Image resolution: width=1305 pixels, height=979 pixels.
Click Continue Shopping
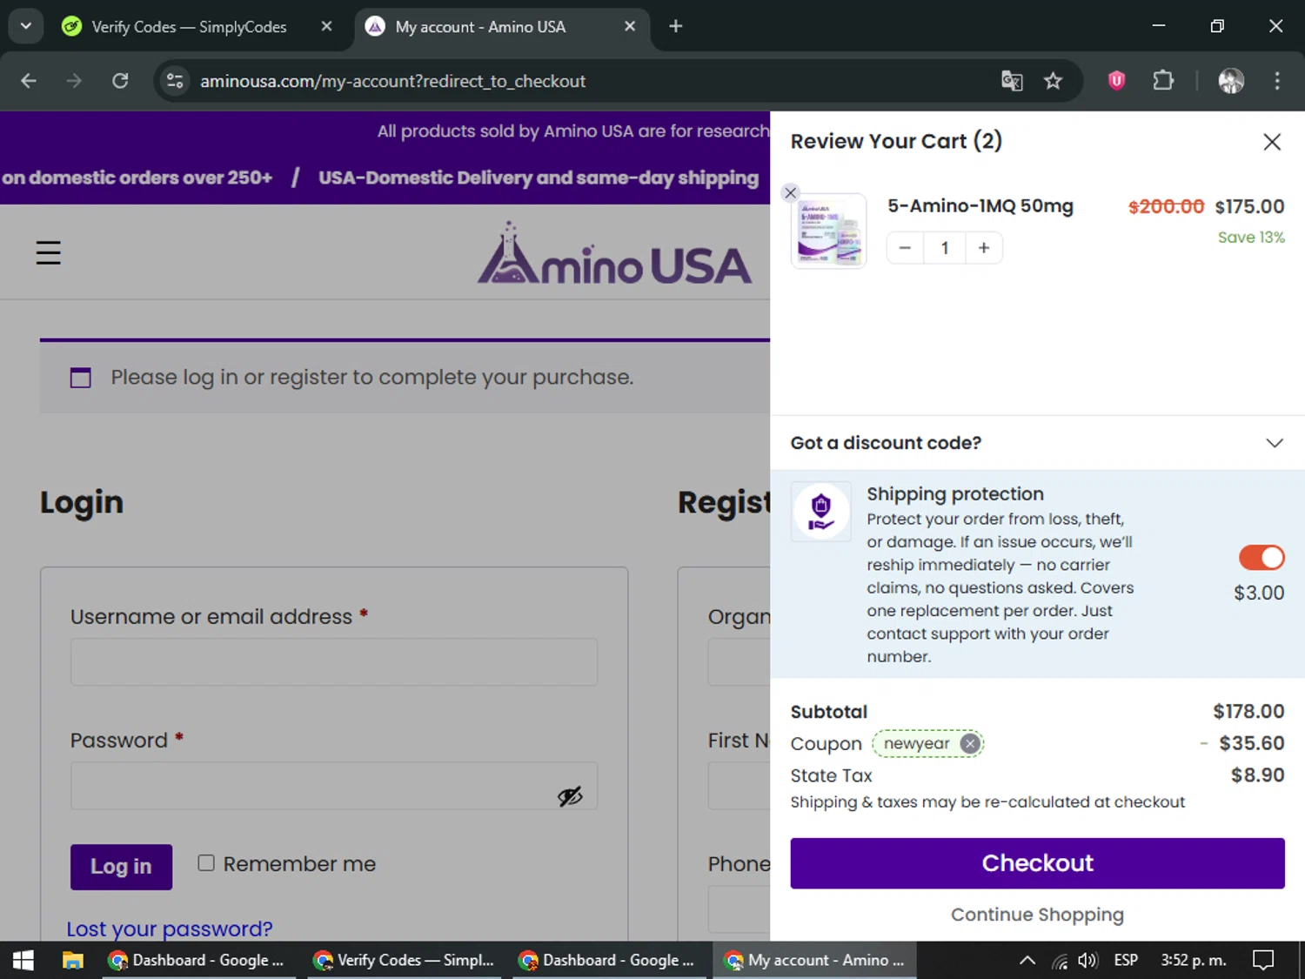tap(1037, 915)
